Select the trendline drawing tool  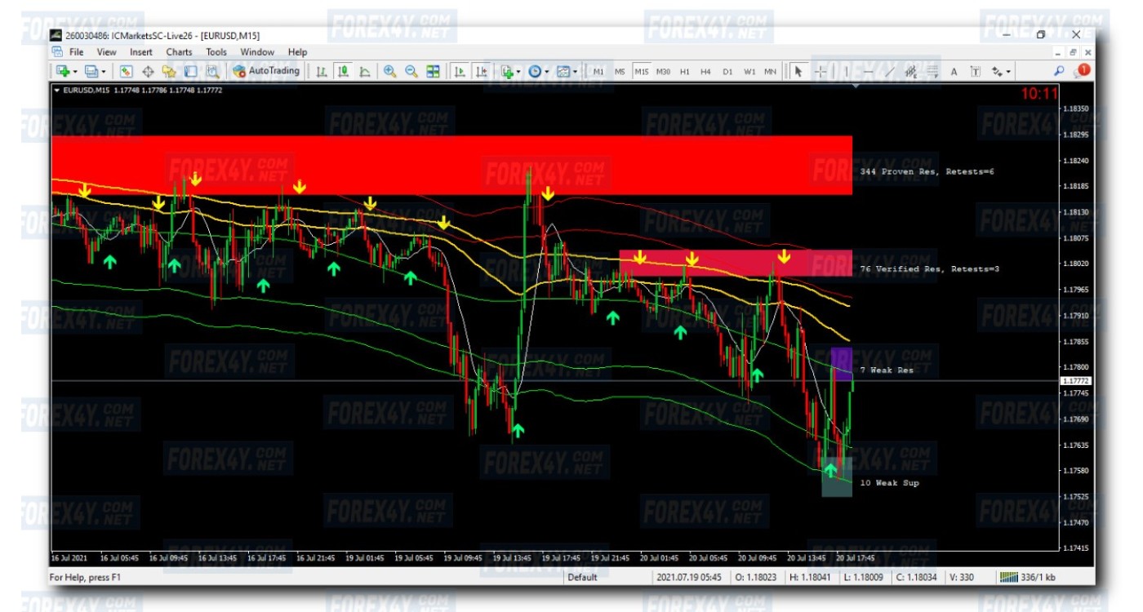[x=889, y=72]
